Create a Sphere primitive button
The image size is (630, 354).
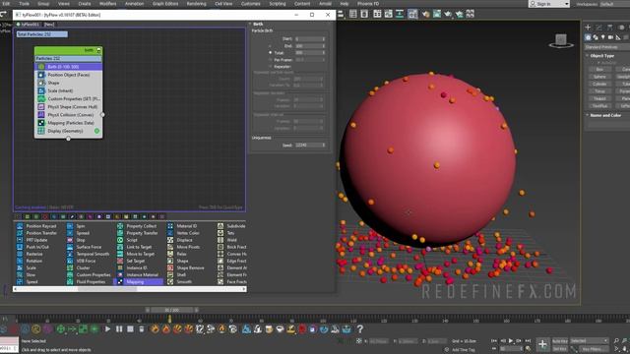[x=599, y=77]
